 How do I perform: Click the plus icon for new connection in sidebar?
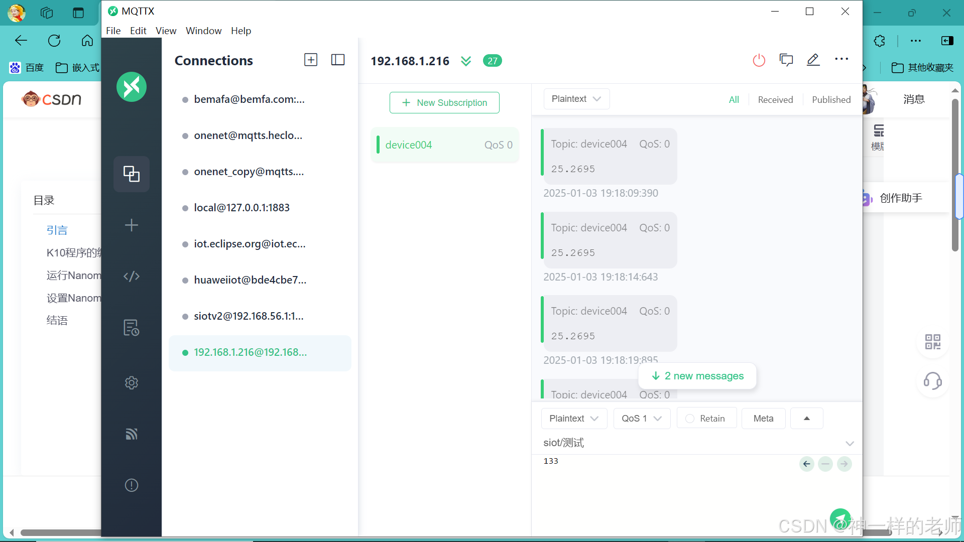tap(132, 225)
